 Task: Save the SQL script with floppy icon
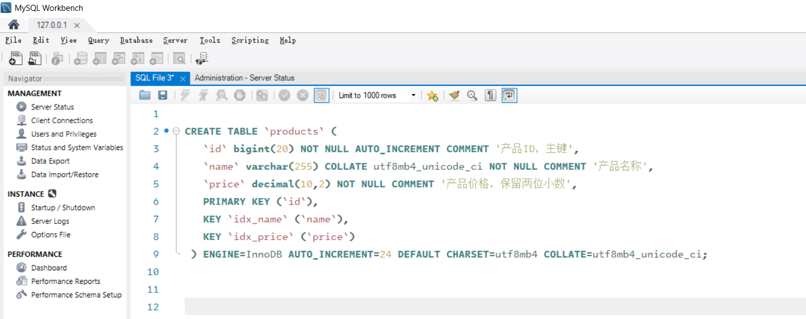pos(162,95)
